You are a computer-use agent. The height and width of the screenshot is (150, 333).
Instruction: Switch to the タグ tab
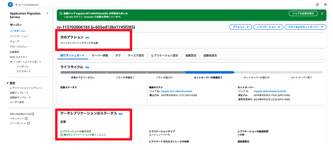(x=118, y=56)
